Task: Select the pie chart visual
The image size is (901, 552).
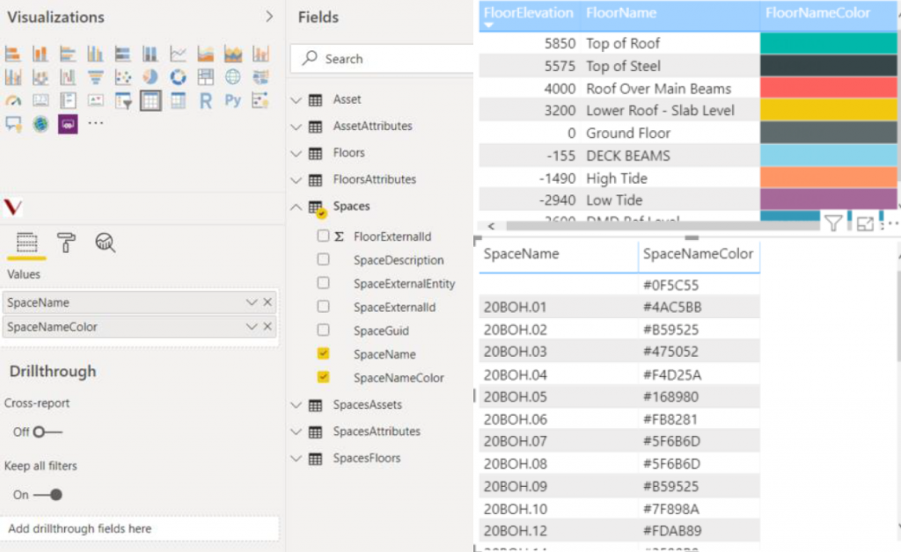Action: tap(150, 76)
